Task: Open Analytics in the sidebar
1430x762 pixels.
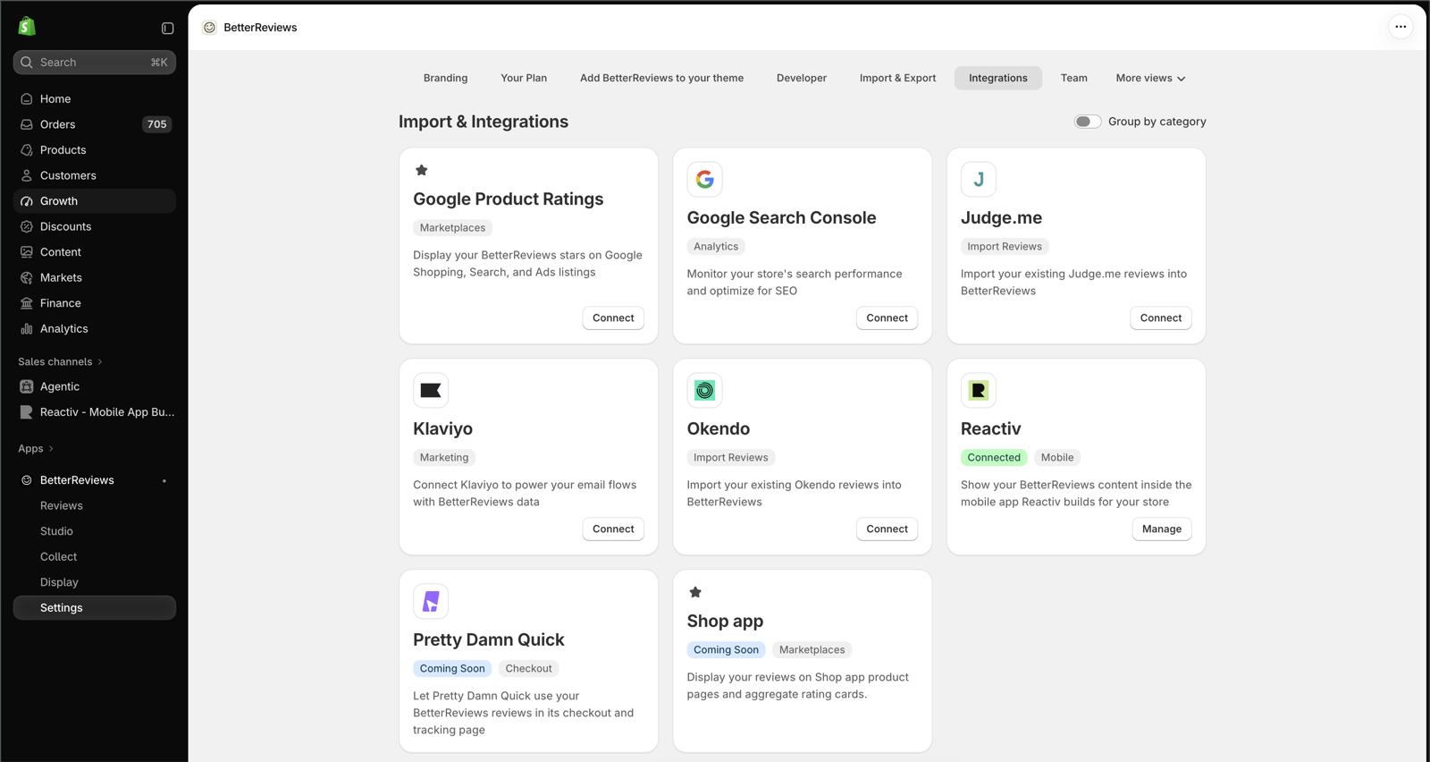Action: tap(95, 329)
